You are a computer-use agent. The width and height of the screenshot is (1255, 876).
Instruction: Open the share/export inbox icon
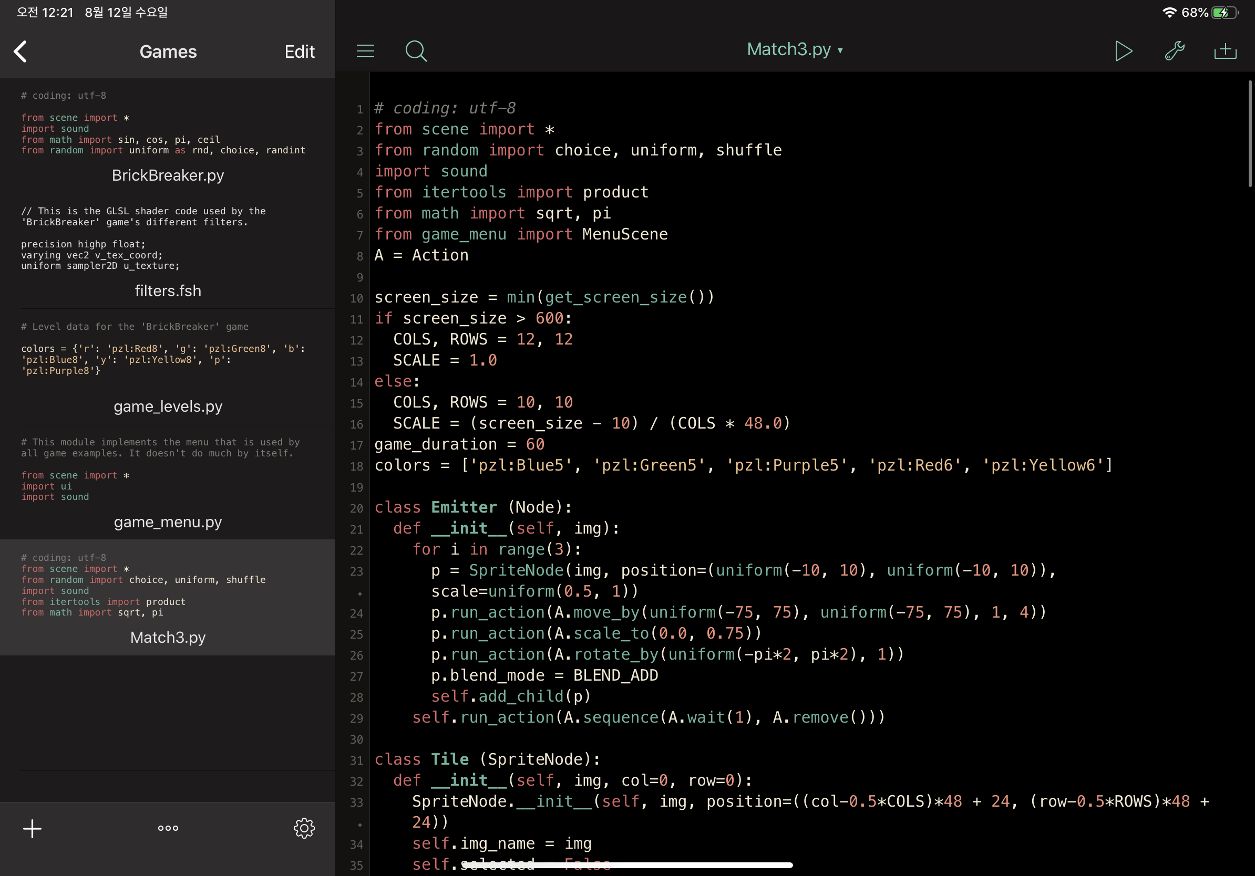coord(1225,51)
